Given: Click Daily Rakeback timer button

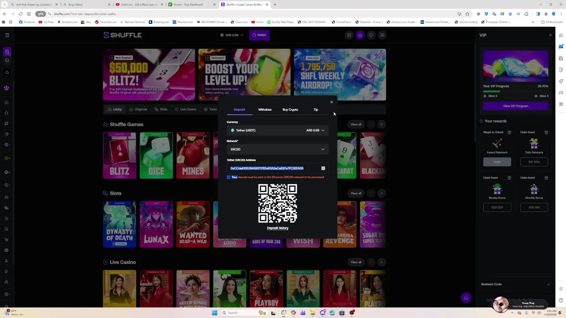Looking at the screenshot, I should coord(534,162).
